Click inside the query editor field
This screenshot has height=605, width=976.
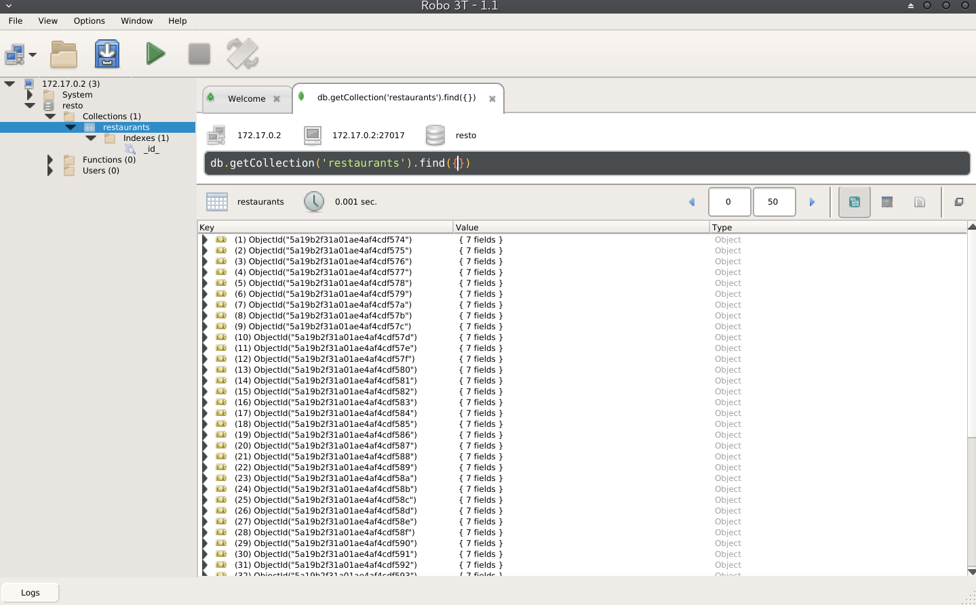587,163
